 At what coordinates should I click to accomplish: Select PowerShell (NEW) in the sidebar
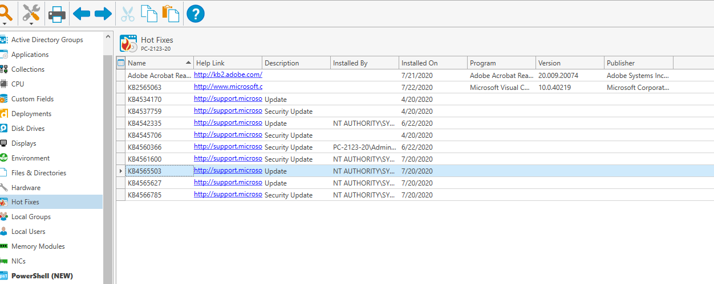(42, 276)
